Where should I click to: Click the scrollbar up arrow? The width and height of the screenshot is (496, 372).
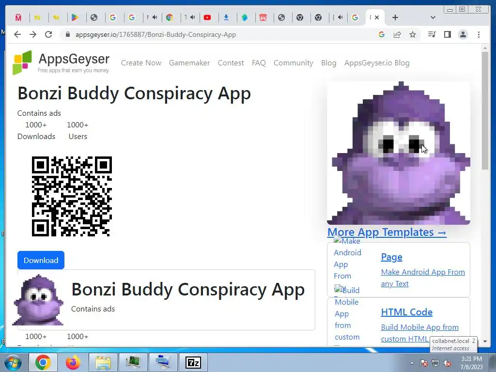click(x=485, y=48)
